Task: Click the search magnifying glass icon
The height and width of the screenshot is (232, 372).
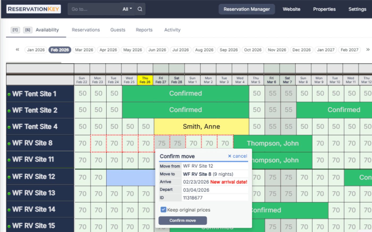Action: (140, 9)
